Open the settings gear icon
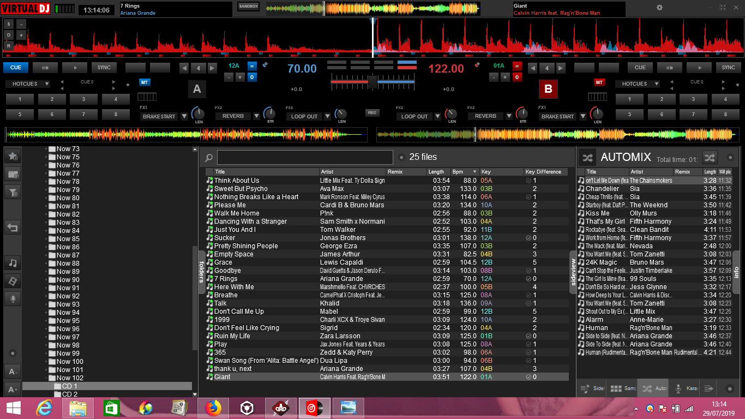This screenshot has width=745, height=419. 659,8
